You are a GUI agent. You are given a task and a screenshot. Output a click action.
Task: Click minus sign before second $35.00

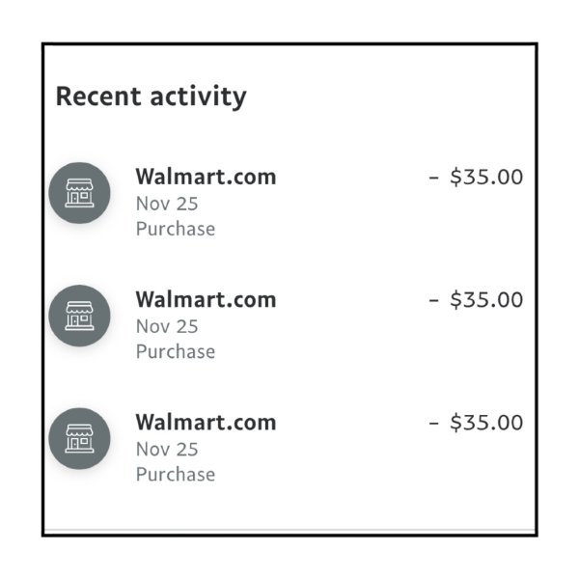tap(434, 300)
